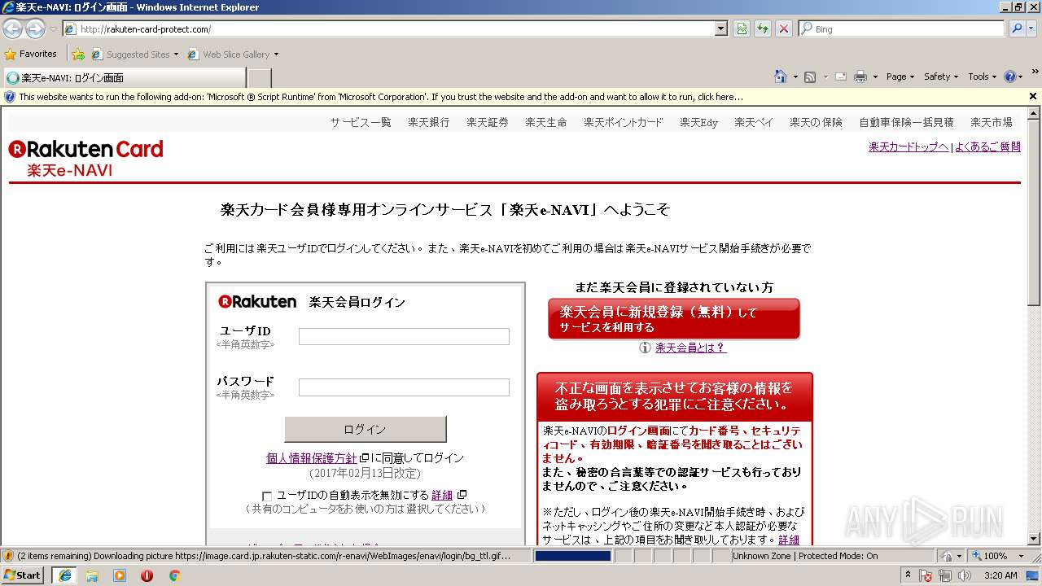1042x586 pixels.
Task: Click Add to Favorites bar icon
Action: point(78,55)
